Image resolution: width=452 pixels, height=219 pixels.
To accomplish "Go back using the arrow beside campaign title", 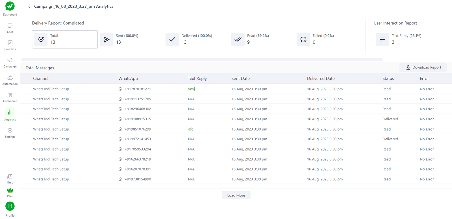I will [29, 6].
